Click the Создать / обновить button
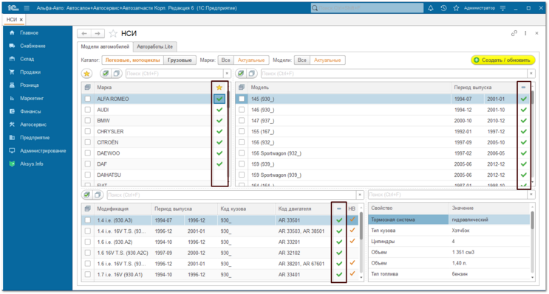Screen dimensions: 549x294 502,60
